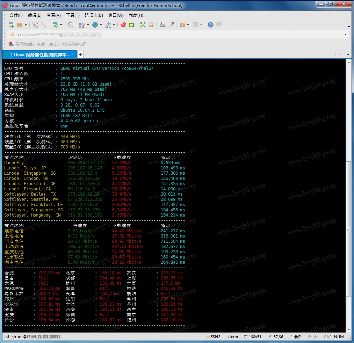Click the ssh address input field
Screen dimensions: 354x343
(175, 35)
